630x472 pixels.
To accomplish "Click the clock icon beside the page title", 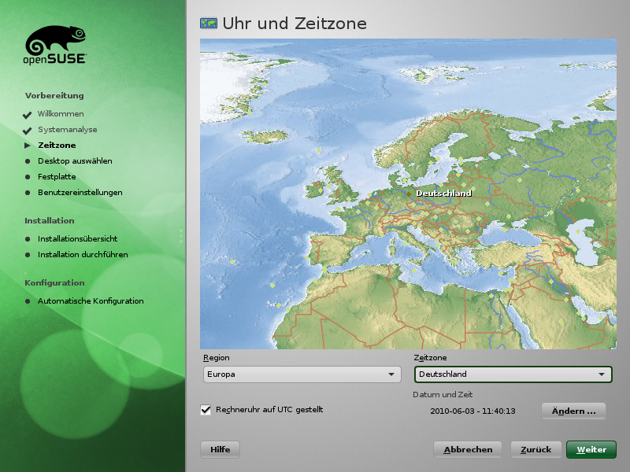I will click(x=209, y=24).
